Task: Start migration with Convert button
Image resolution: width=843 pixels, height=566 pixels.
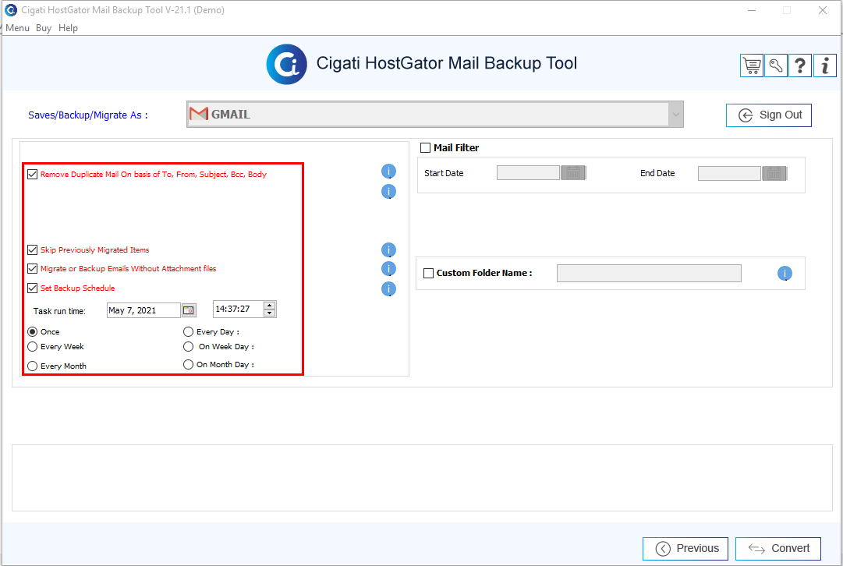Action: [778, 549]
